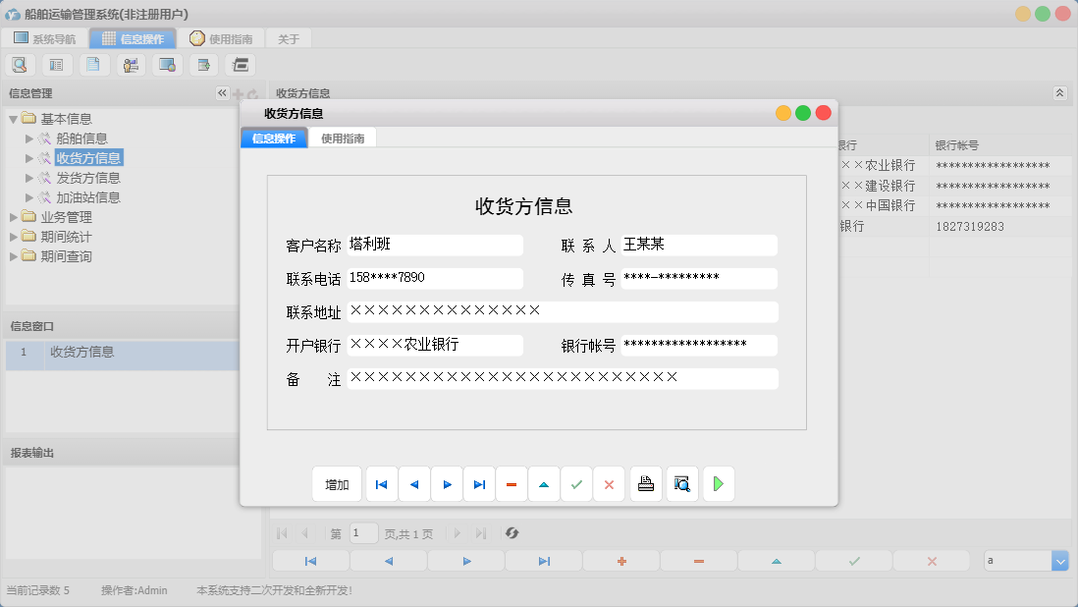Click the green checkmark to confirm record edit
The image size is (1078, 607).
click(x=576, y=483)
